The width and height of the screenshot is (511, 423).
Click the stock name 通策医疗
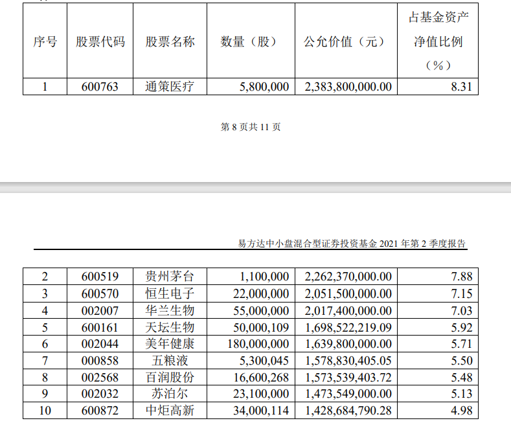[170, 87]
